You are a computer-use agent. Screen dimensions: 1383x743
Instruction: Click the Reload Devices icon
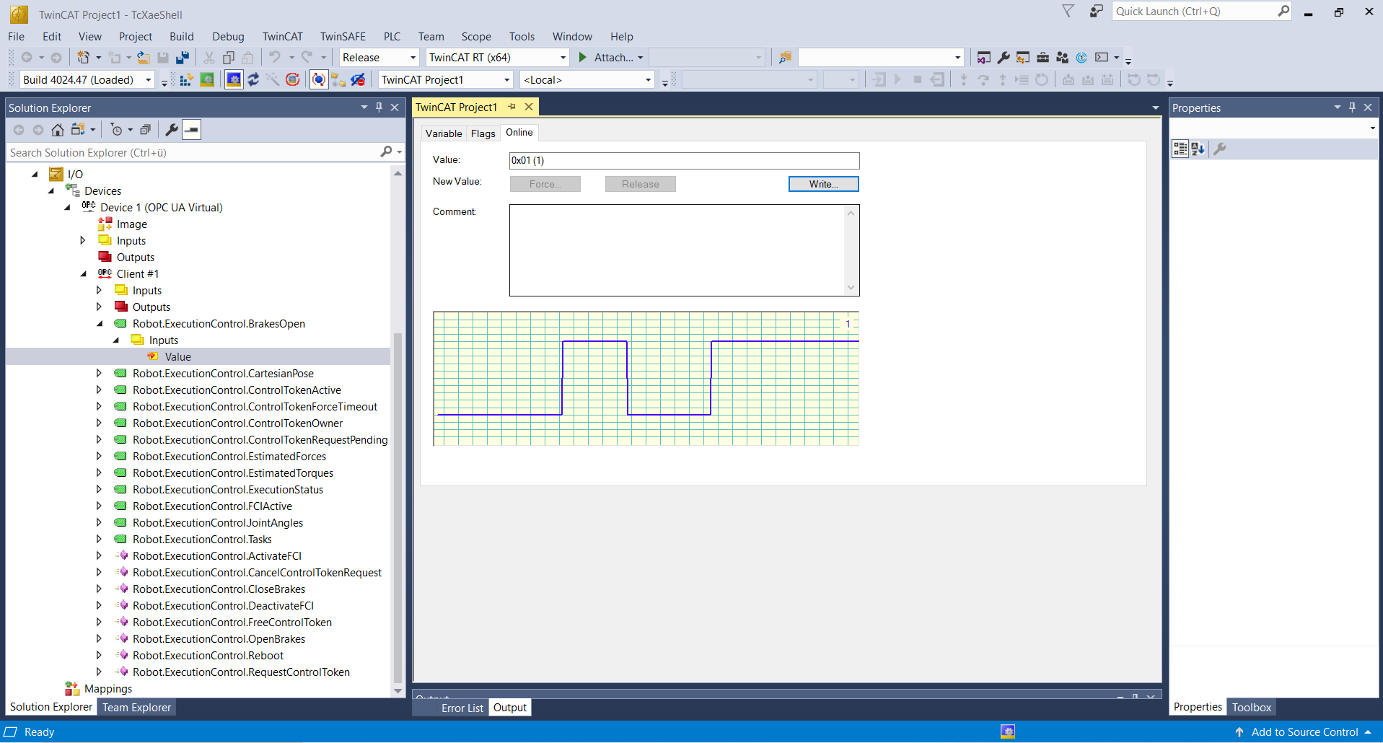253,80
